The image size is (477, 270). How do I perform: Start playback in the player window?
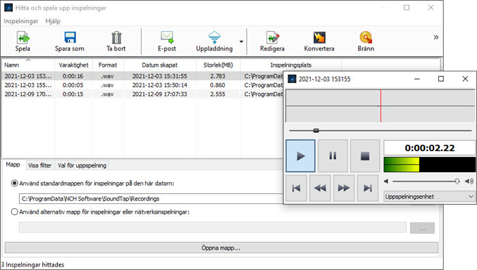click(x=301, y=156)
